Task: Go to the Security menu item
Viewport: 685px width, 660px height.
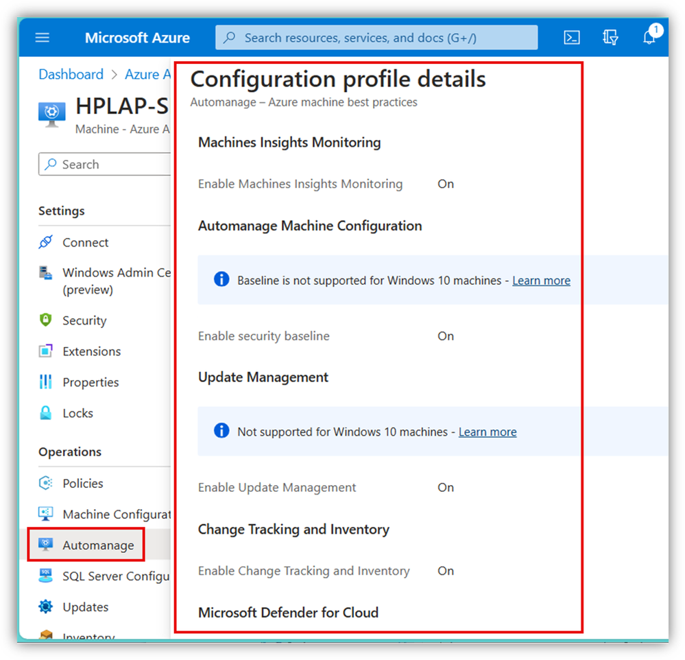Action: (x=84, y=320)
